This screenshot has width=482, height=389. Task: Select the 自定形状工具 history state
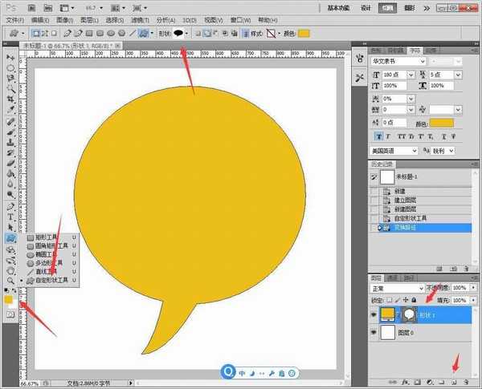[x=409, y=218]
